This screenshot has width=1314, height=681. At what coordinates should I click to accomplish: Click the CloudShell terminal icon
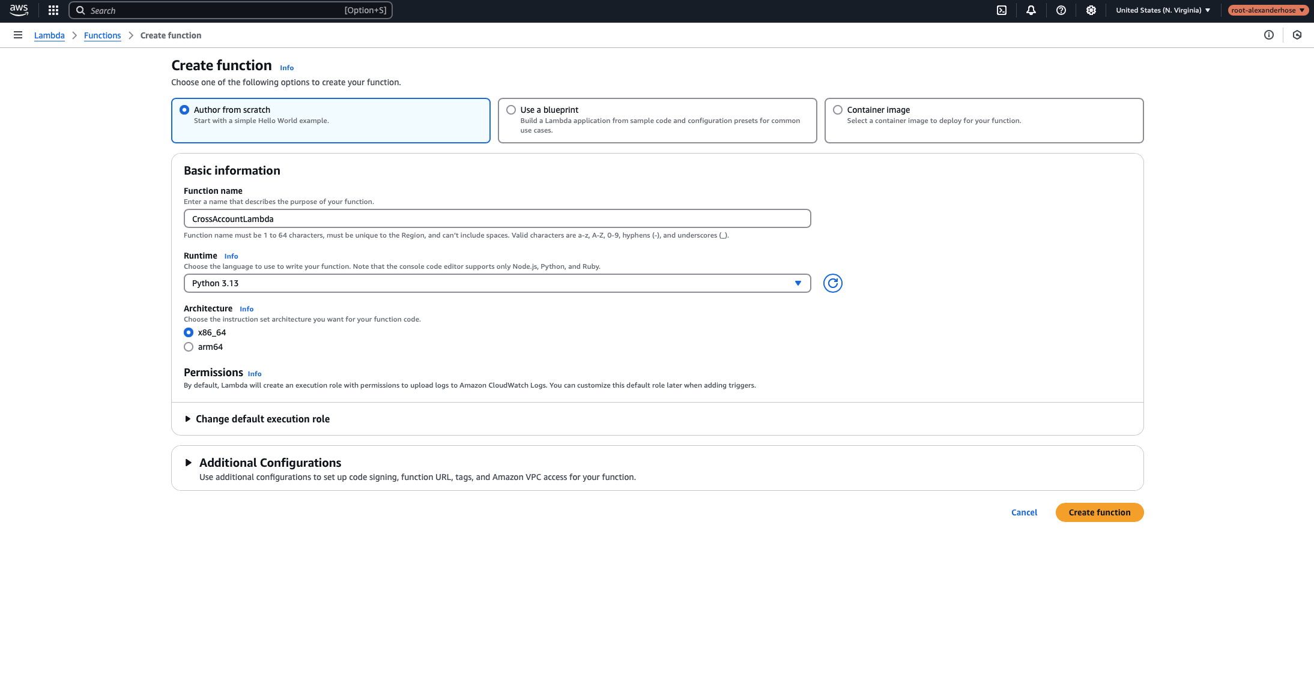pyautogui.click(x=1001, y=10)
